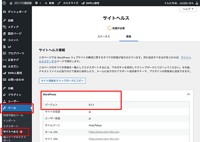Viewport: 200px width, 142px height.
Task: Click the 改善が必要 status circle
Action: [x=109, y=28]
